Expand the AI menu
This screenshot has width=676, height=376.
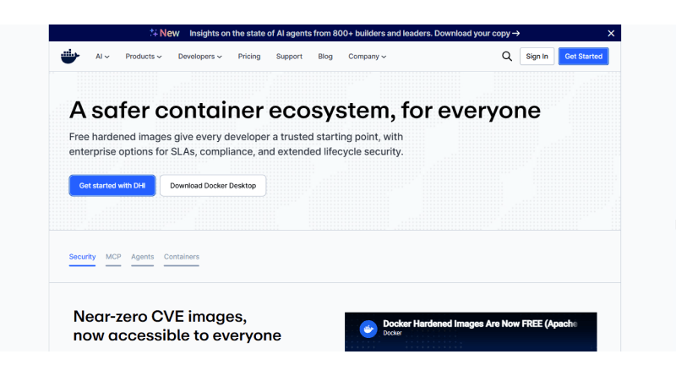coord(102,57)
